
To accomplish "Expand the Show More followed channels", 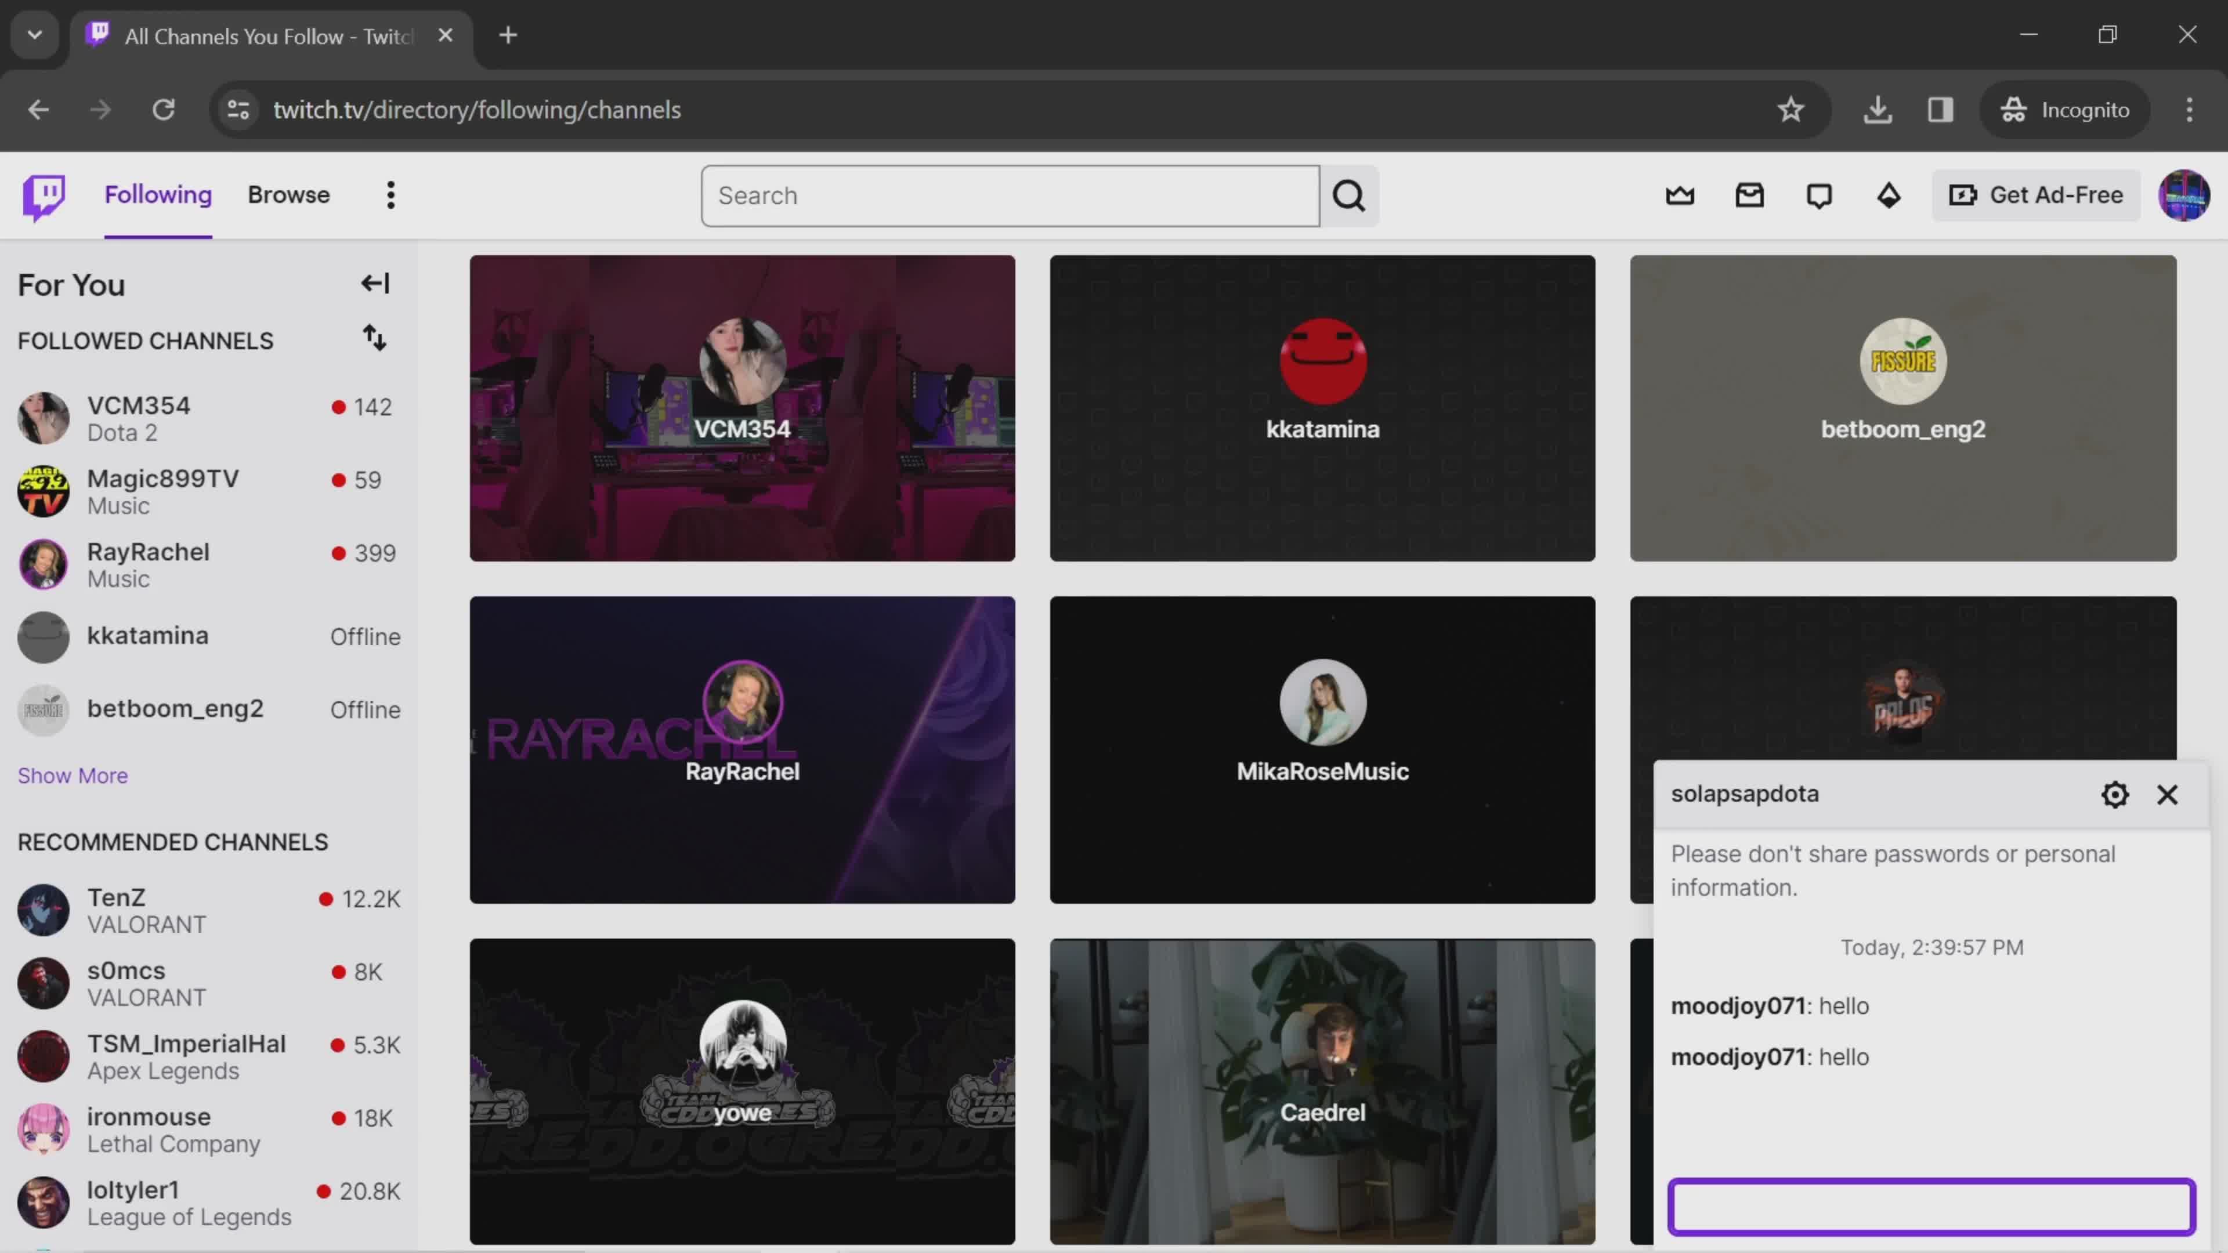I will coord(72,774).
